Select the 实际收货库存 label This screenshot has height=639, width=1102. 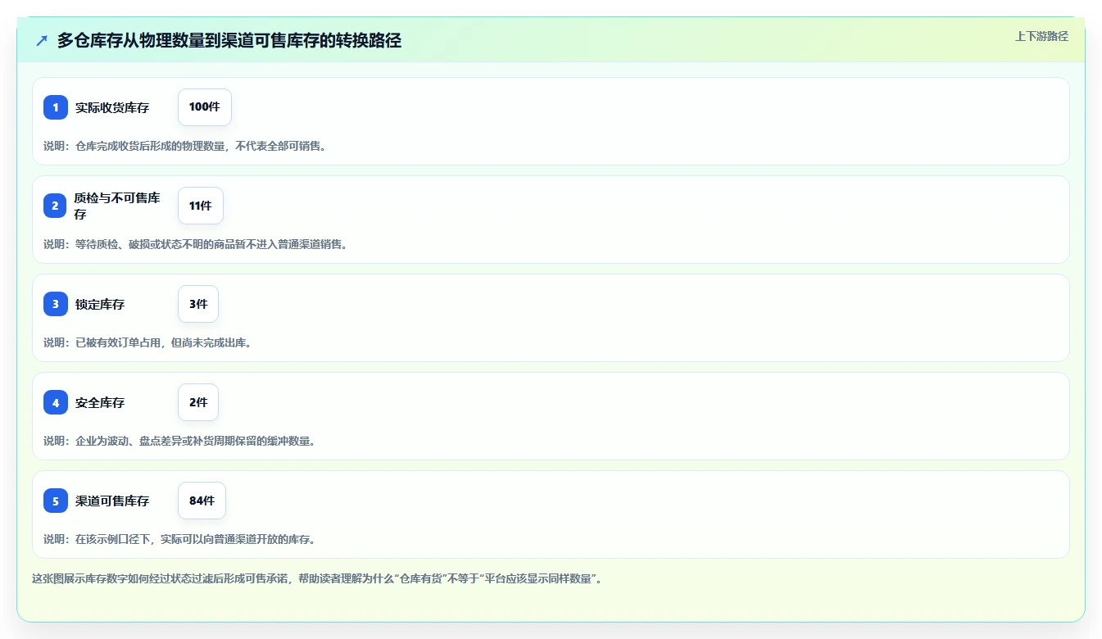(x=112, y=107)
